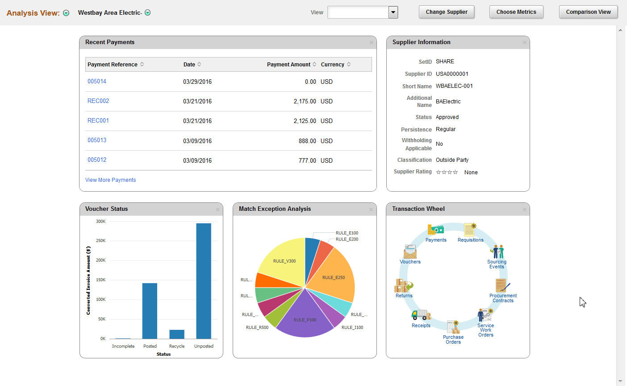627x386 pixels.
Task: Open the View dropdown list
Action: pyautogui.click(x=393, y=12)
